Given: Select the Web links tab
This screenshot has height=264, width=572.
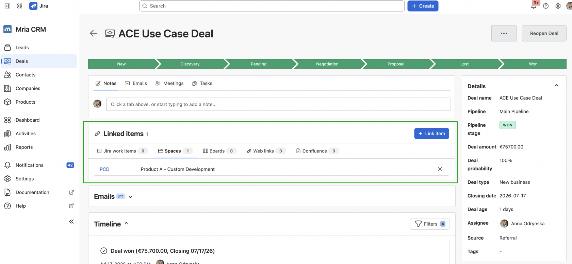Looking at the screenshot, I should (266, 151).
